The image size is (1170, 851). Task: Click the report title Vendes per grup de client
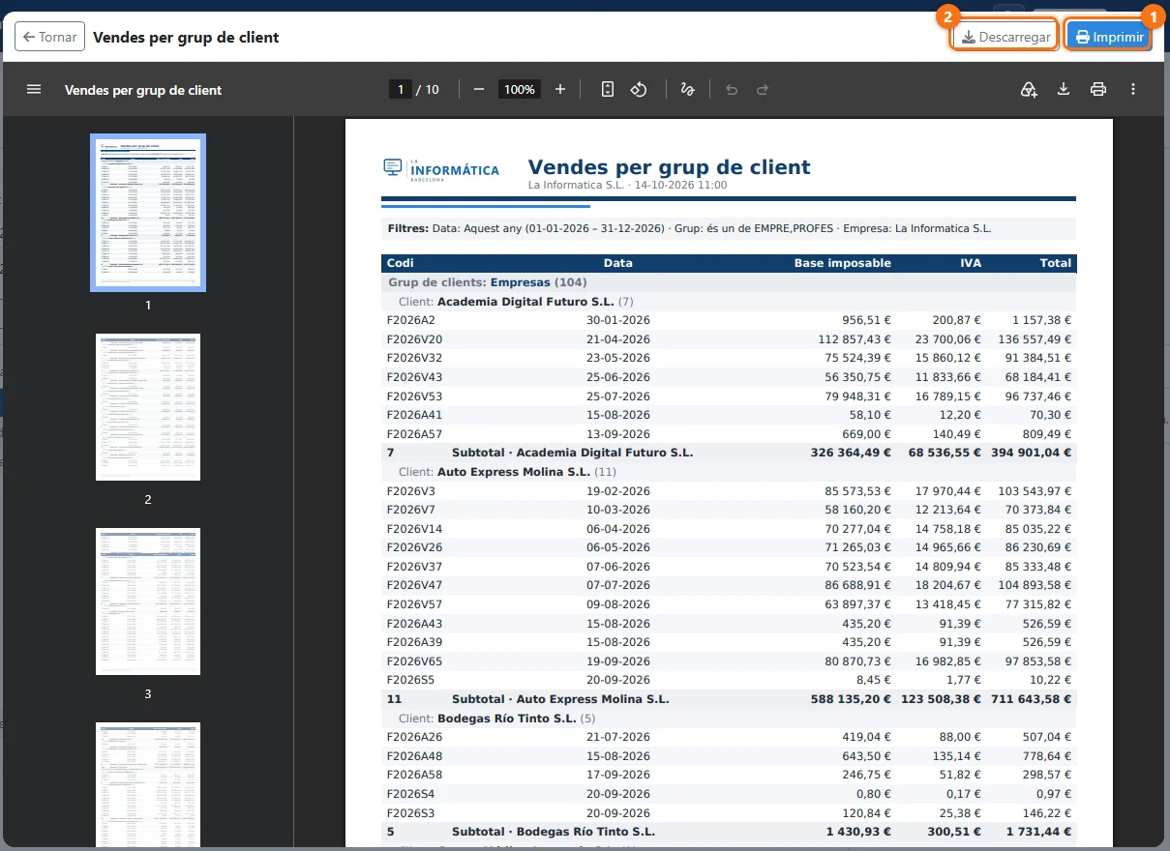[x=670, y=167]
